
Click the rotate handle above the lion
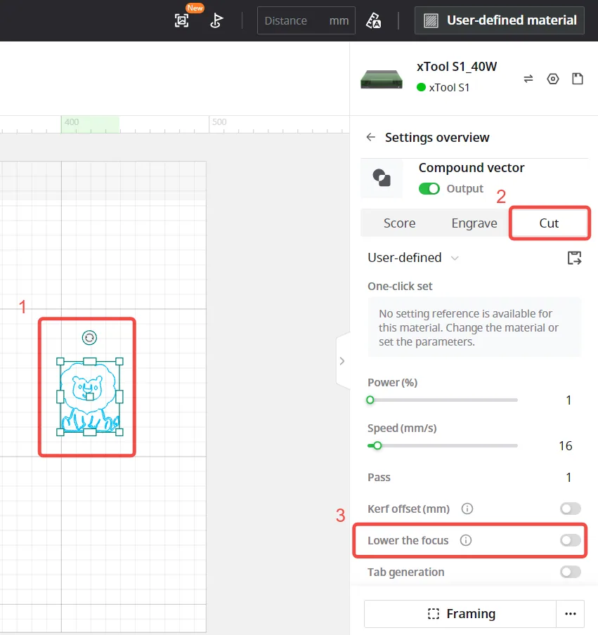[x=89, y=337]
